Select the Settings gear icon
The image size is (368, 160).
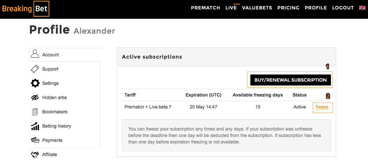(x=35, y=83)
